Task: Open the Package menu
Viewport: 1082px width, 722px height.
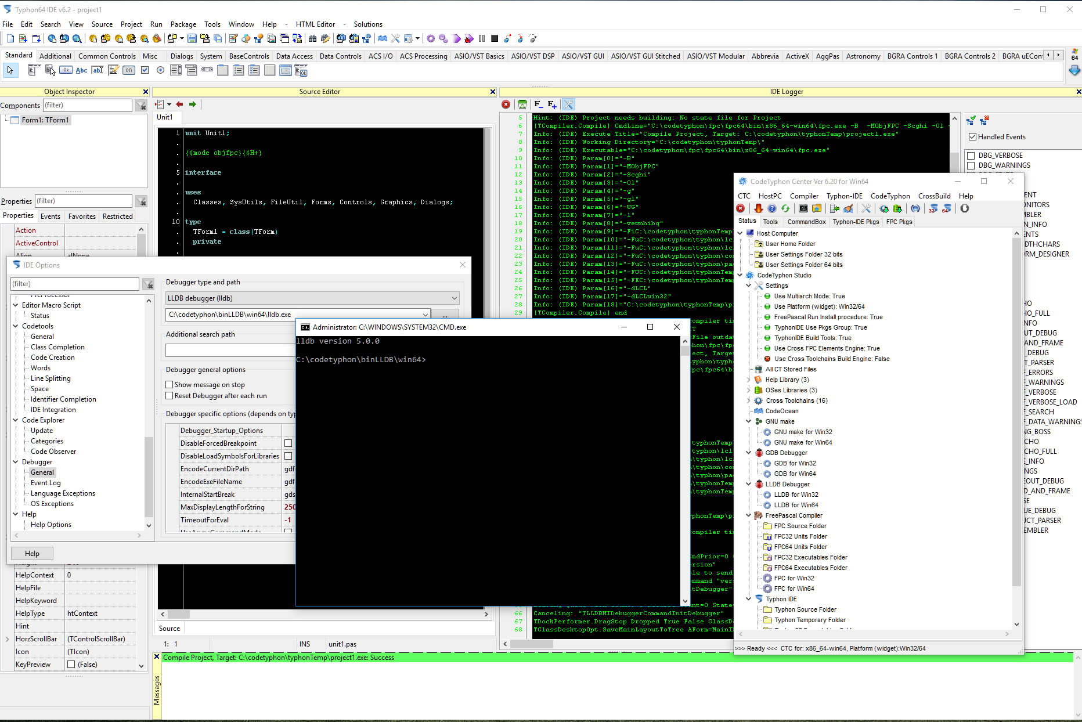Action: point(183,24)
